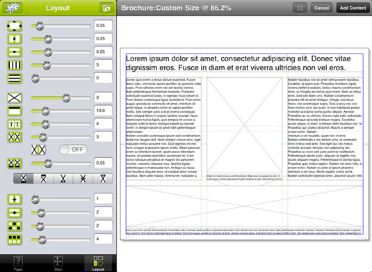Click the Cancel button
The image size is (372, 272).
coord(321,8)
